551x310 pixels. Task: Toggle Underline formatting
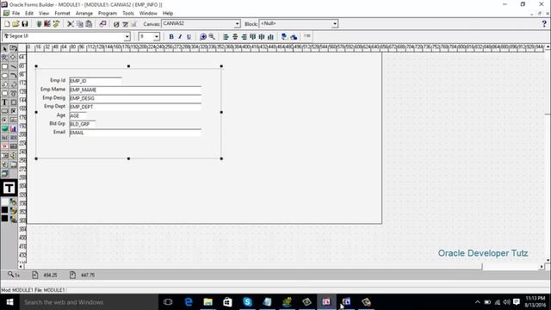click(x=189, y=36)
